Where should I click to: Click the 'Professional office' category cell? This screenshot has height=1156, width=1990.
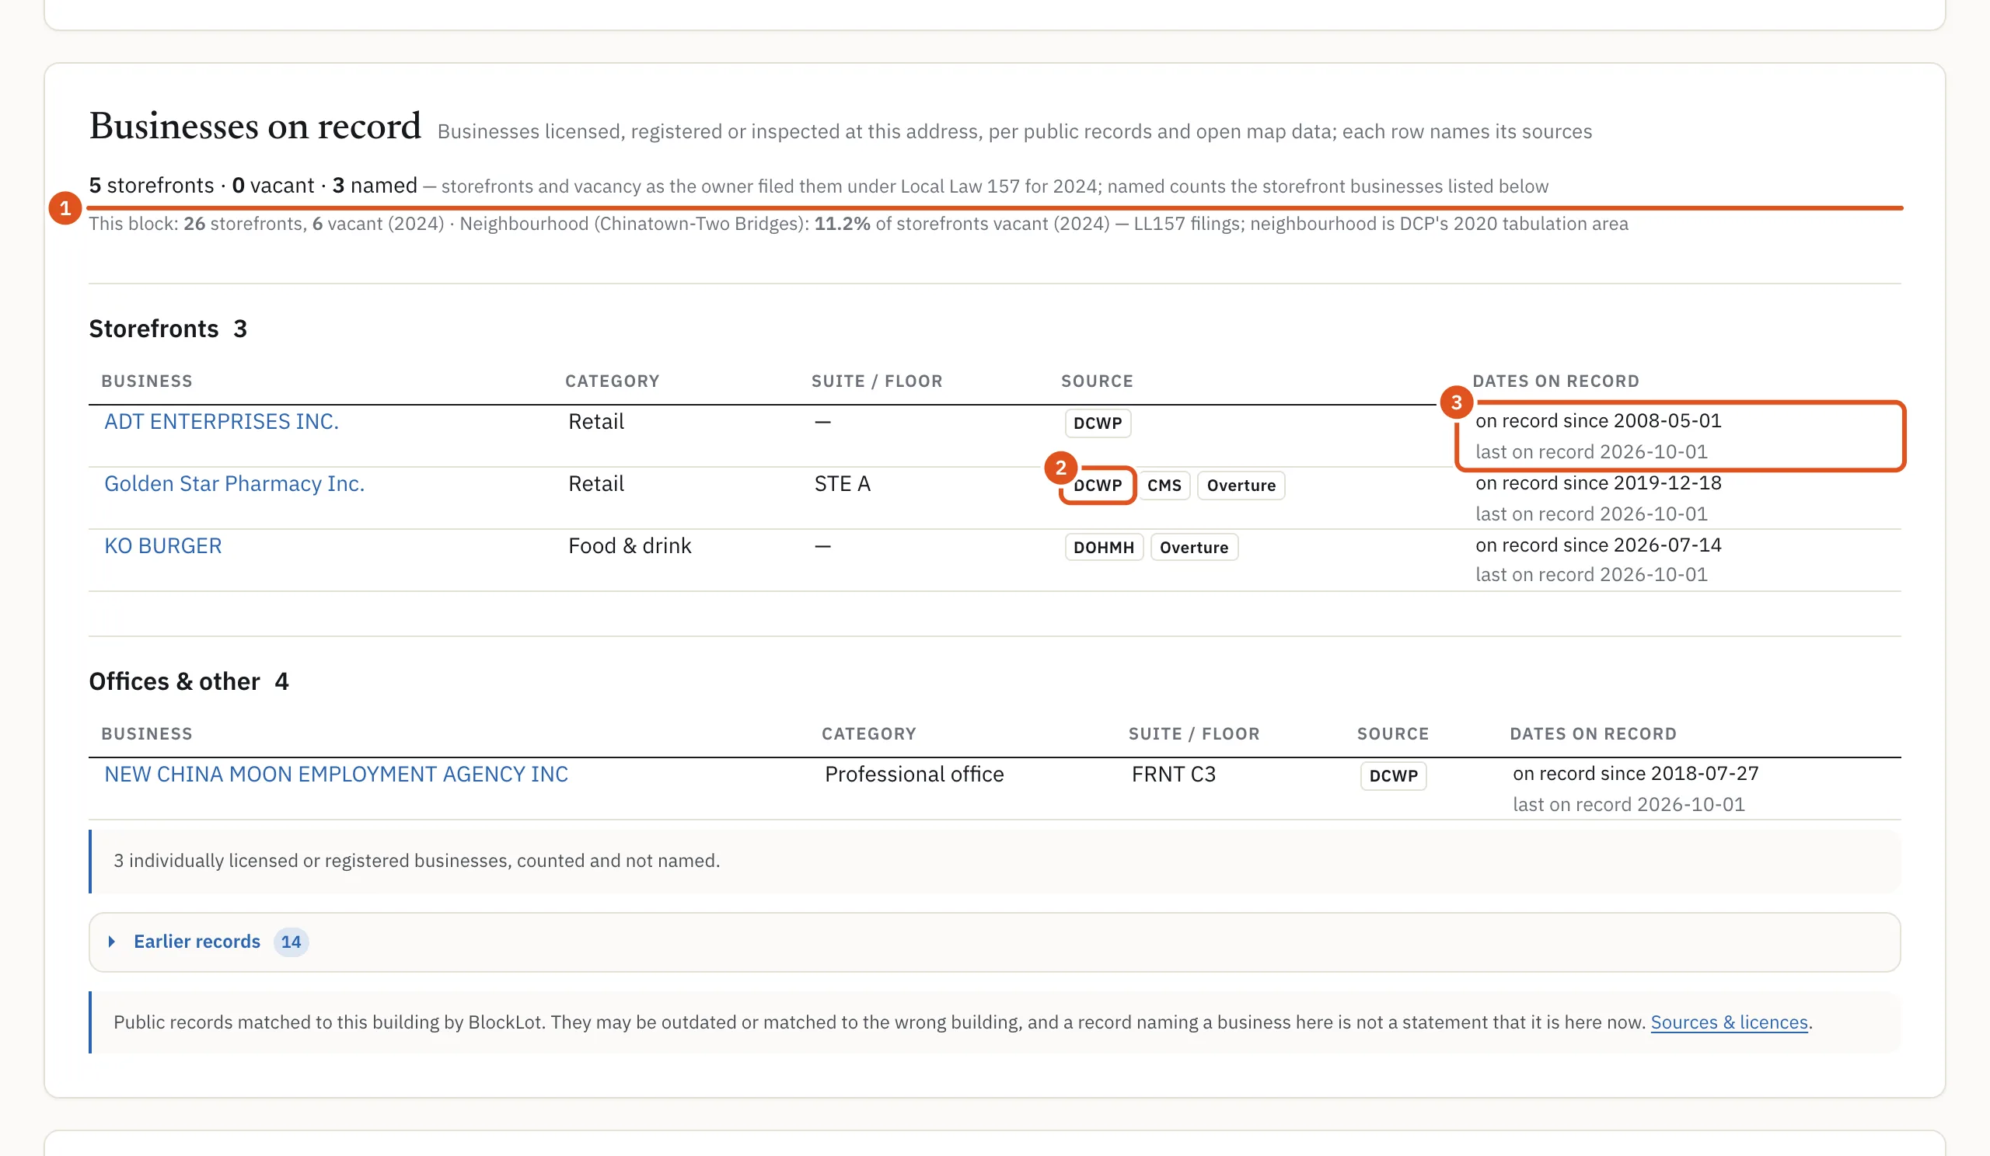[913, 774]
